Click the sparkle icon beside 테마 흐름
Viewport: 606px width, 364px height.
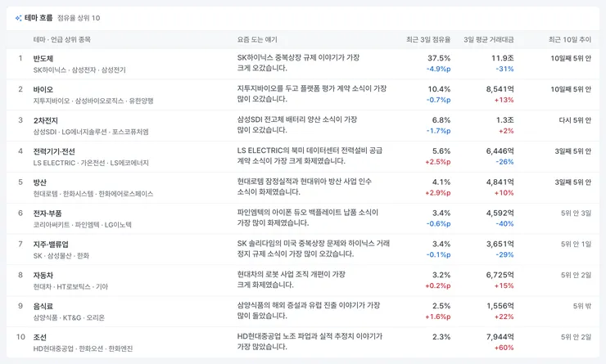[x=18, y=18]
